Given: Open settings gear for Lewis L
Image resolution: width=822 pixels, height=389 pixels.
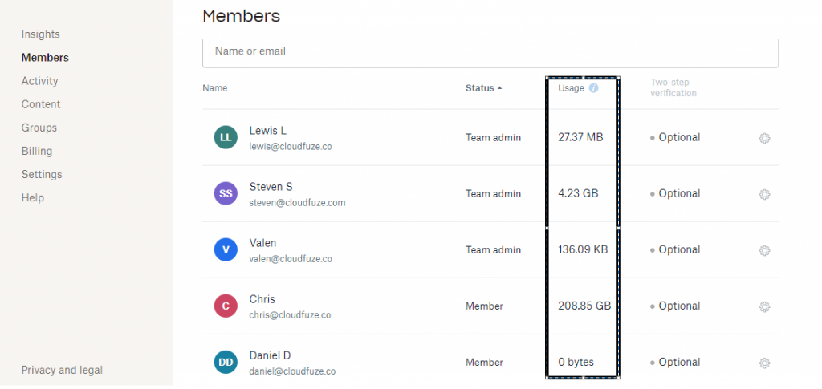Looking at the screenshot, I should click(764, 138).
